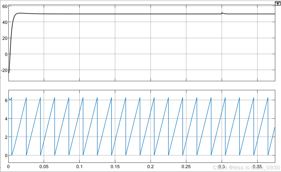The image size is (281, 172).
Task: Click the 0.2 time axis label
Action: click(x=150, y=167)
